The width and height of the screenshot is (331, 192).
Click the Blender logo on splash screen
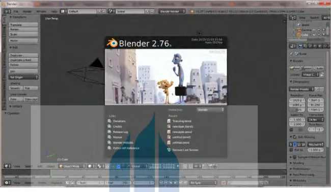[112, 43]
